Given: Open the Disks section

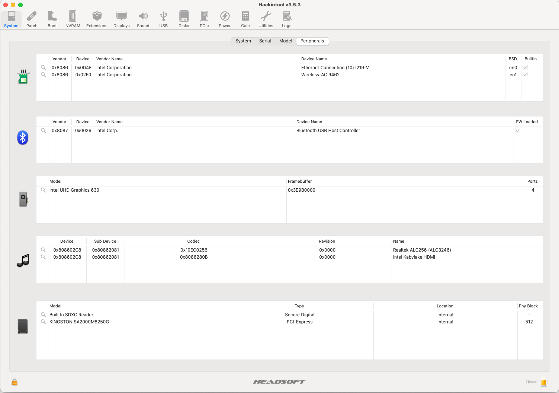Looking at the screenshot, I should click(184, 19).
